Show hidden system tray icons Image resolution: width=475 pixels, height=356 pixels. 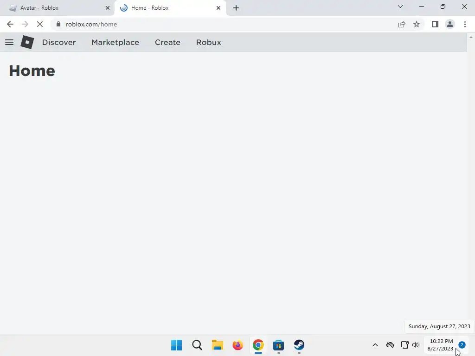[x=375, y=345]
